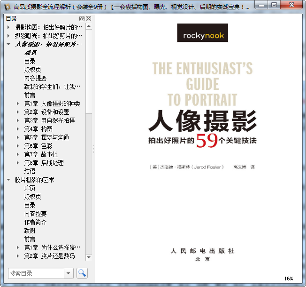Viewport: 306px width, 287px height.
Task: Expand 第6章 色彩
Action: click(x=18, y=146)
